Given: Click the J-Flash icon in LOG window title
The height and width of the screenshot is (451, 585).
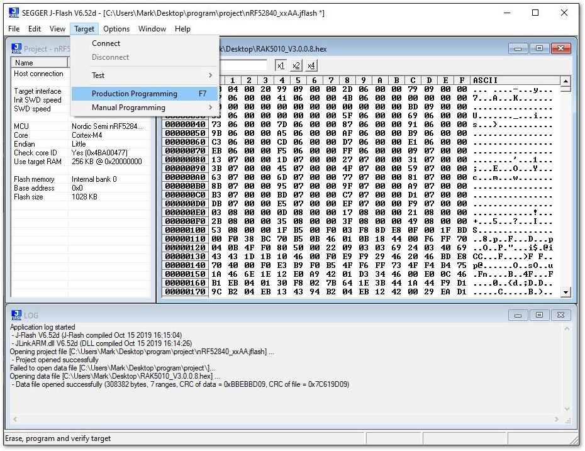Looking at the screenshot, I should tap(16, 315).
